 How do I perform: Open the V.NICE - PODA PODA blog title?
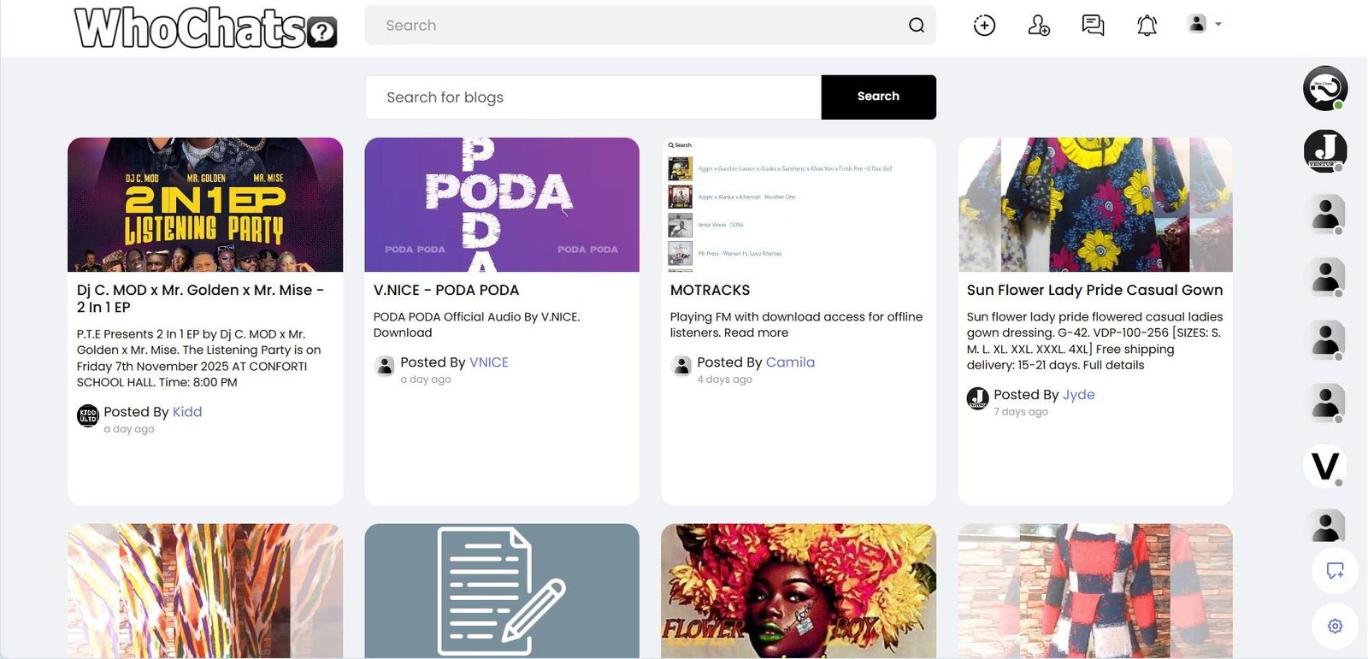[446, 291]
